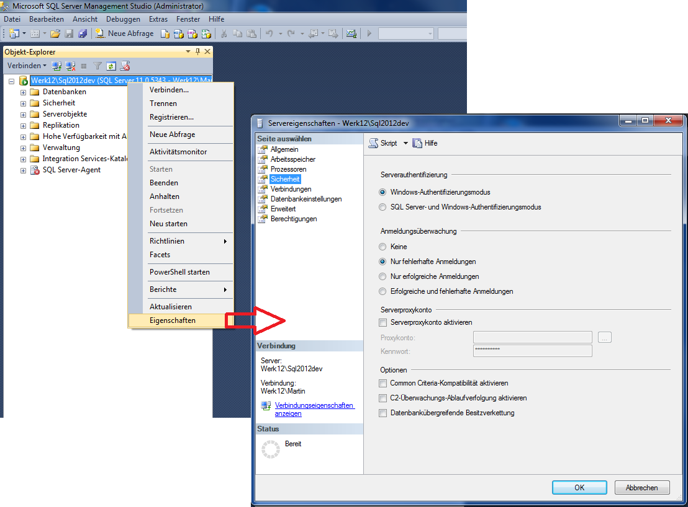Choose Eigenschaften in the context menu
The image size is (688, 507).
click(x=181, y=320)
